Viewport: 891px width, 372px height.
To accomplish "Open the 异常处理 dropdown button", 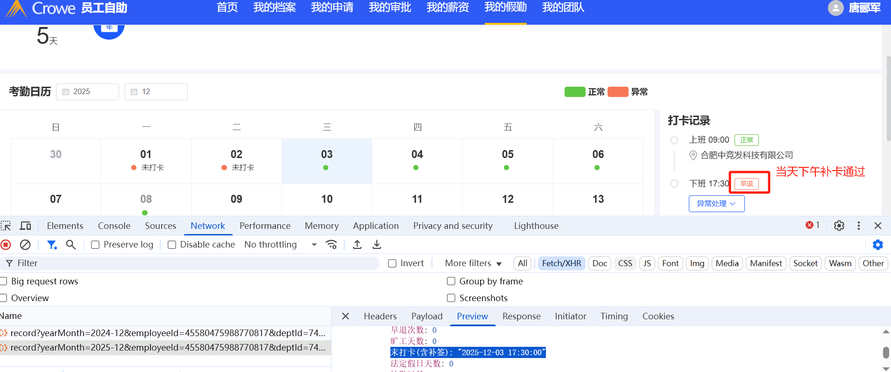I will (x=716, y=204).
